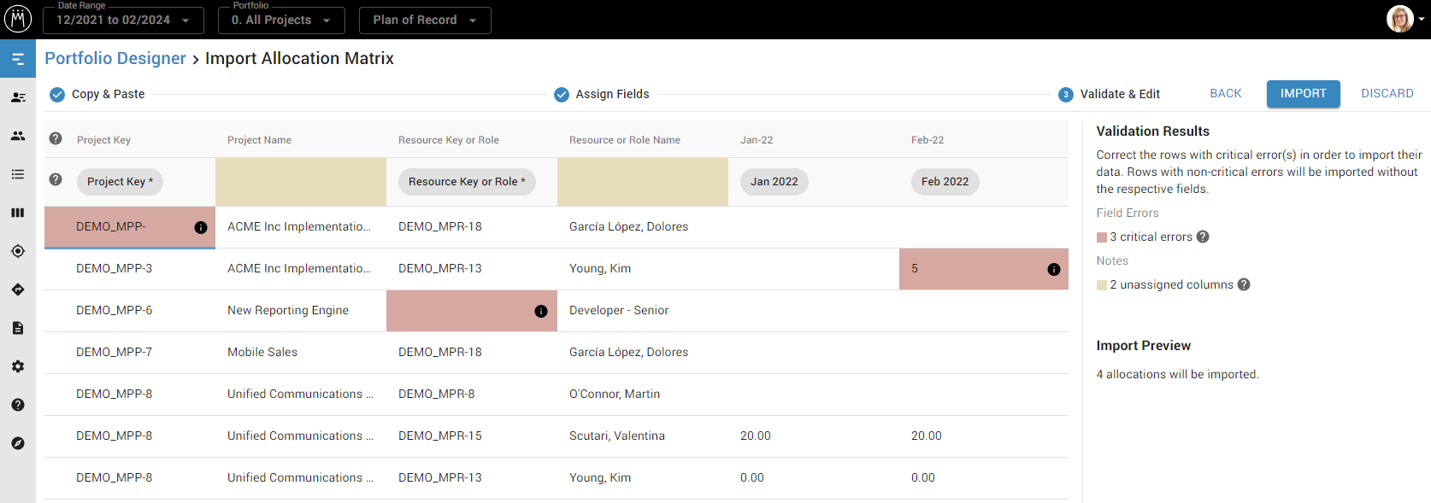This screenshot has width=1431, height=503.
Task: Open the Plan of Record dropdown
Action: pyautogui.click(x=425, y=20)
